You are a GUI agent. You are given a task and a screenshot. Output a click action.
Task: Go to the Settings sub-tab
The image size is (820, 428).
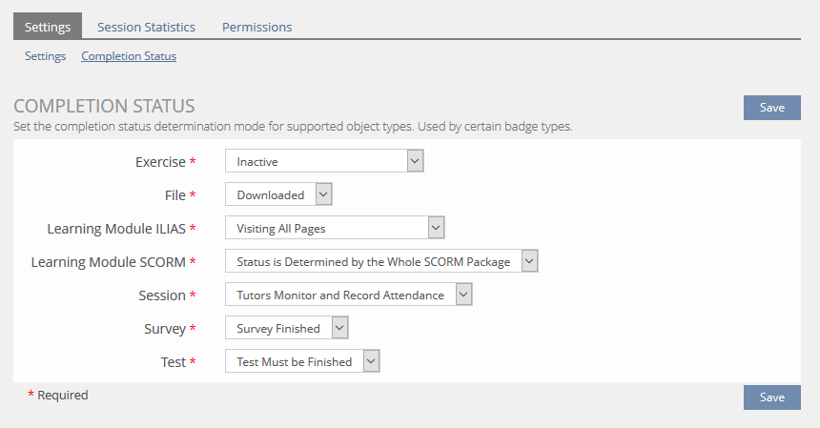[x=45, y=56]
